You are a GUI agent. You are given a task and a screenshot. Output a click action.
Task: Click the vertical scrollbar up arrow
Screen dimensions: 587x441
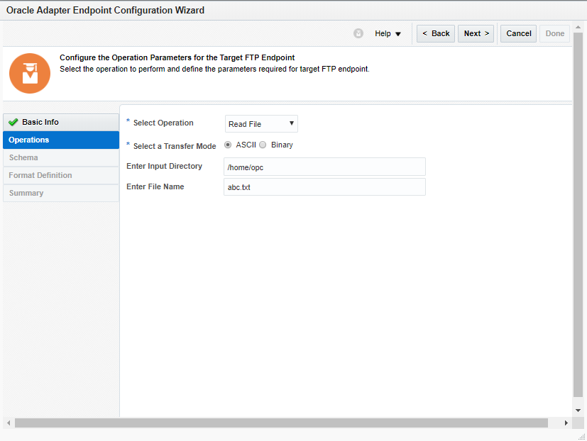[x=578, y=28]
